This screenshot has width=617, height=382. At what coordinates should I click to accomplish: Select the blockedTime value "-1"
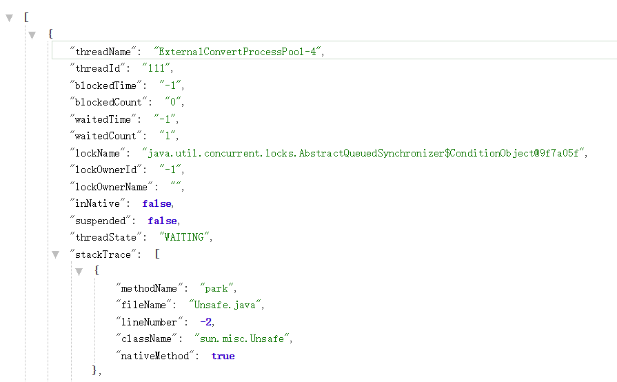pos(170,85)
